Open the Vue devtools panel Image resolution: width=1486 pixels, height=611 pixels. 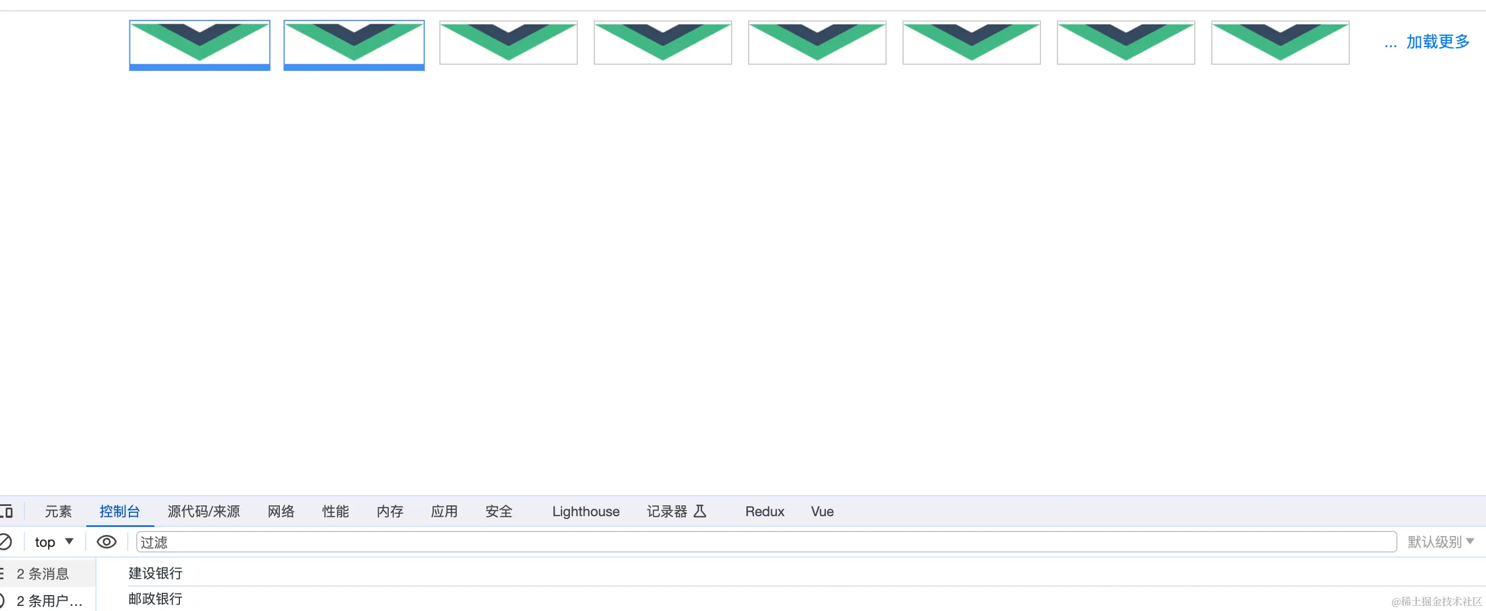[x=821, y=511]
